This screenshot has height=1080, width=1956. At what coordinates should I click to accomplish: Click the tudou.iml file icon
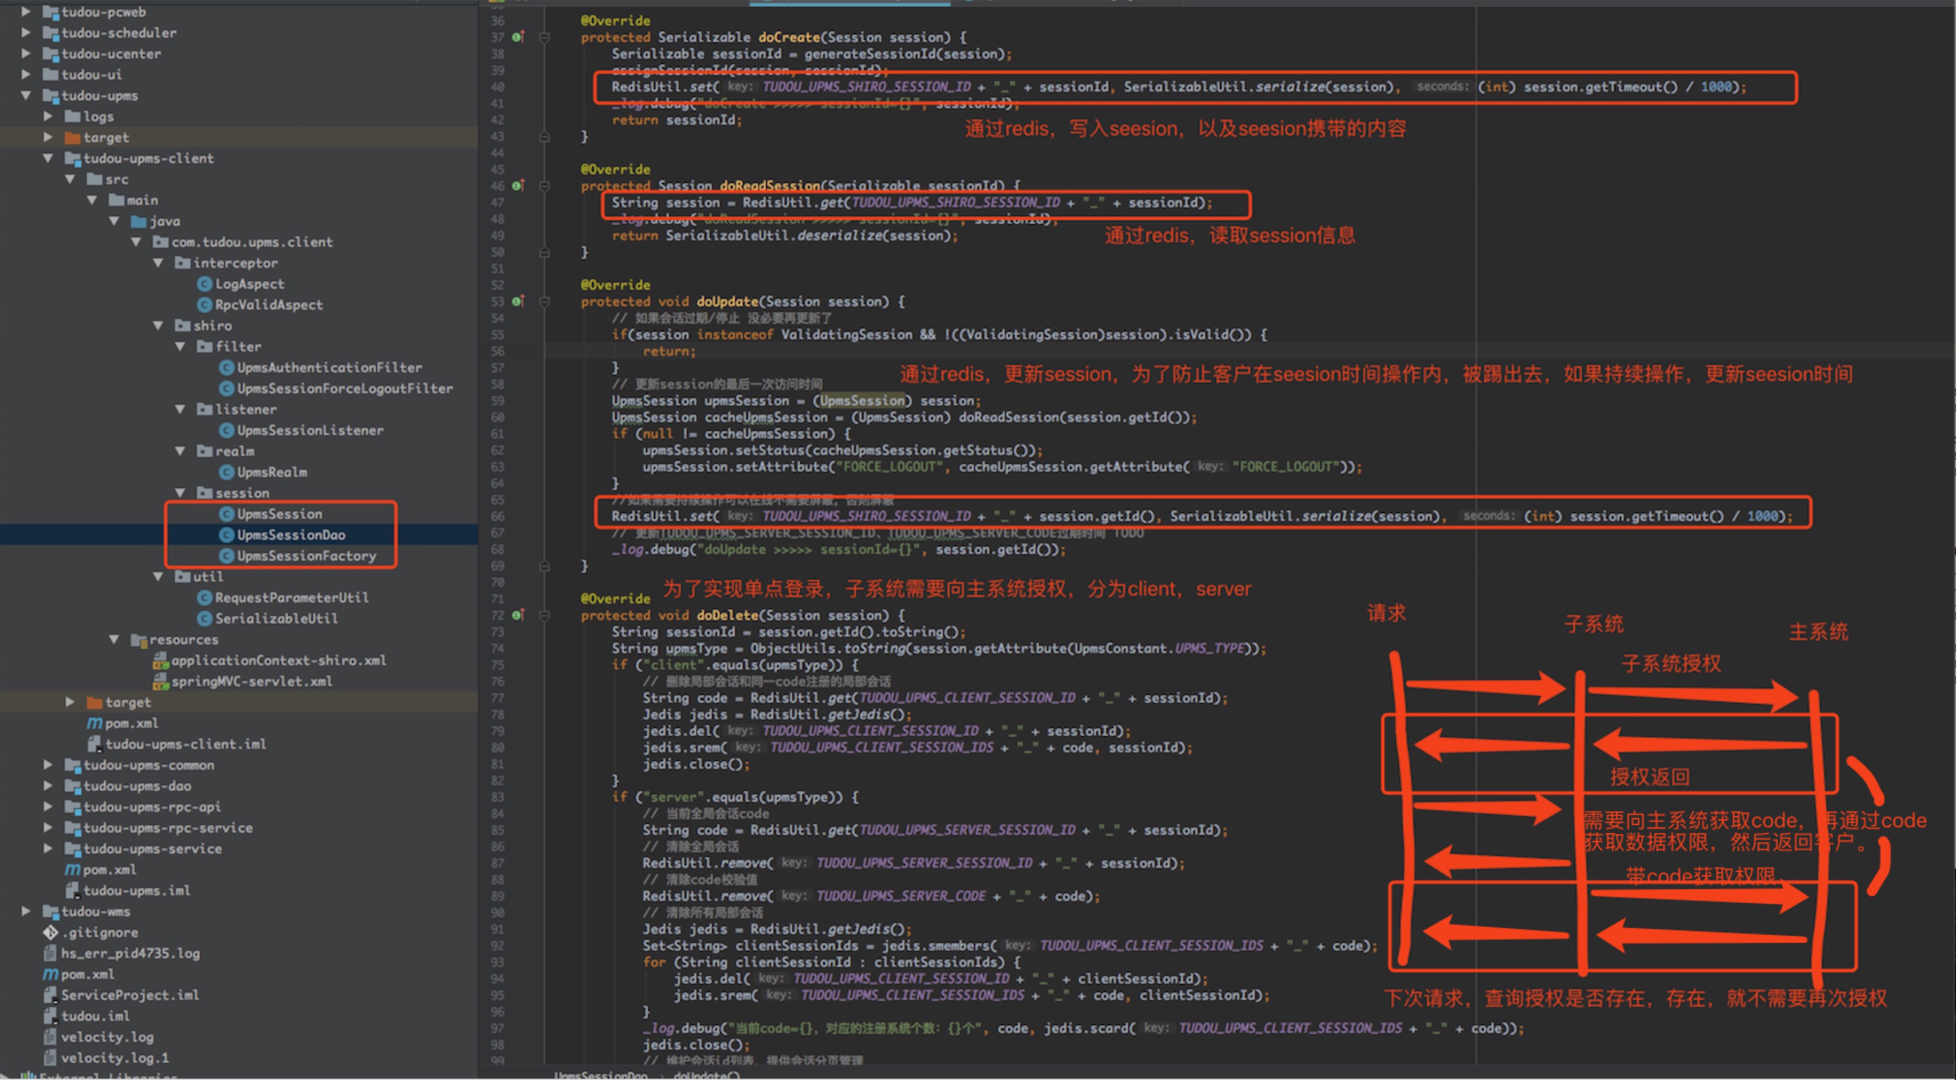[x=51, y=1015]
